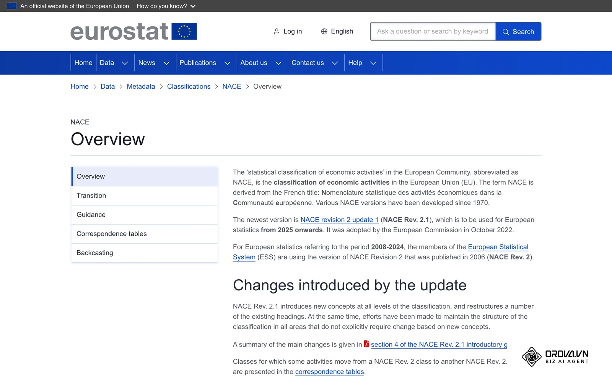Open the Data menu item
612x382 pixels.
point(107,63)
